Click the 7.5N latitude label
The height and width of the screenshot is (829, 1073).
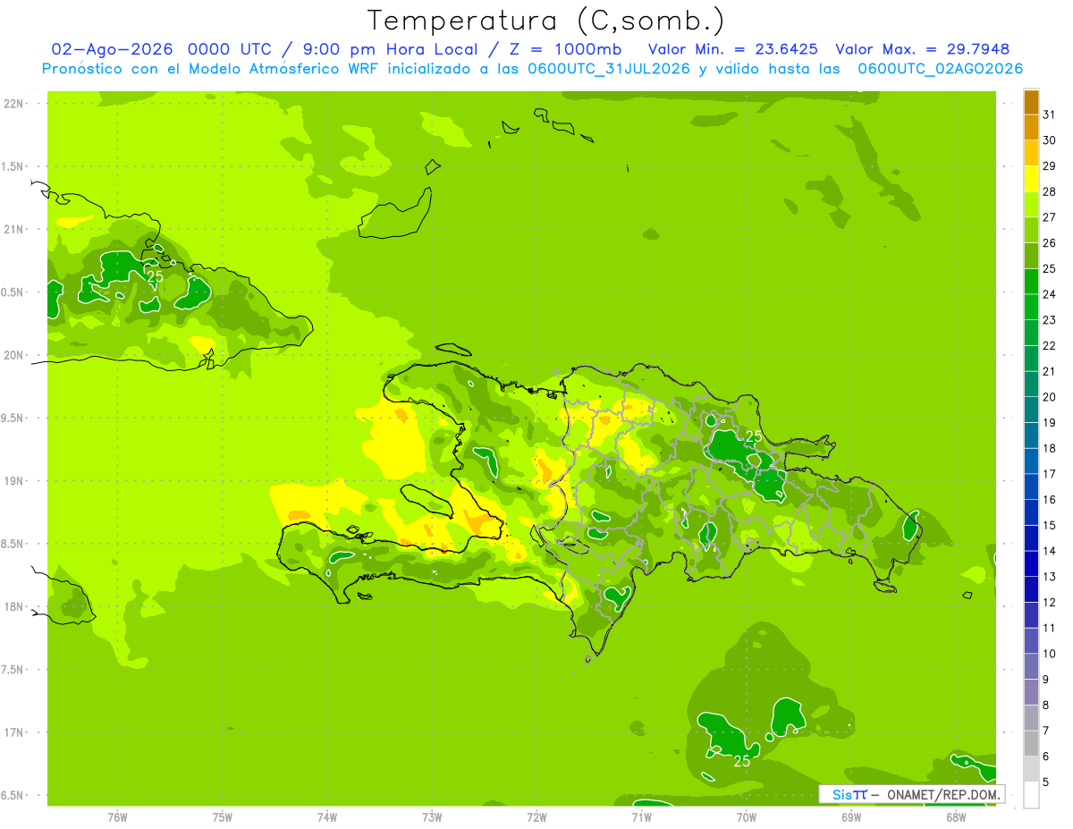(13, 670)
